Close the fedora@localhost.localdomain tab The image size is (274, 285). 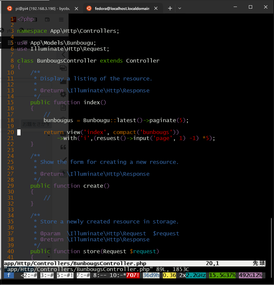[x=156, y=8]
